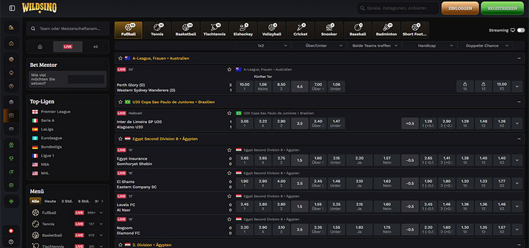Click the Wildsino logo

[x=39, y=8]
